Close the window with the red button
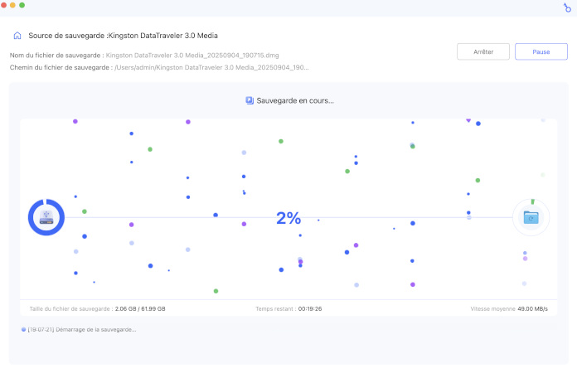The height and width of the screenshot is (373, 577). (x=4, y=5)
